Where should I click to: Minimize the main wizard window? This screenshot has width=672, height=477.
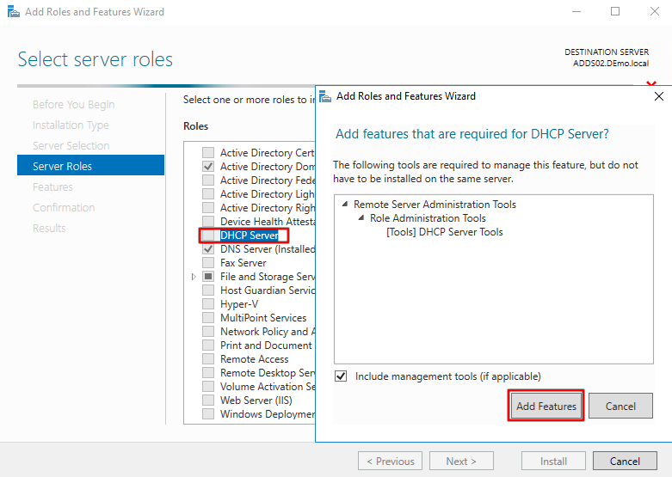click(x=576, y=11)
